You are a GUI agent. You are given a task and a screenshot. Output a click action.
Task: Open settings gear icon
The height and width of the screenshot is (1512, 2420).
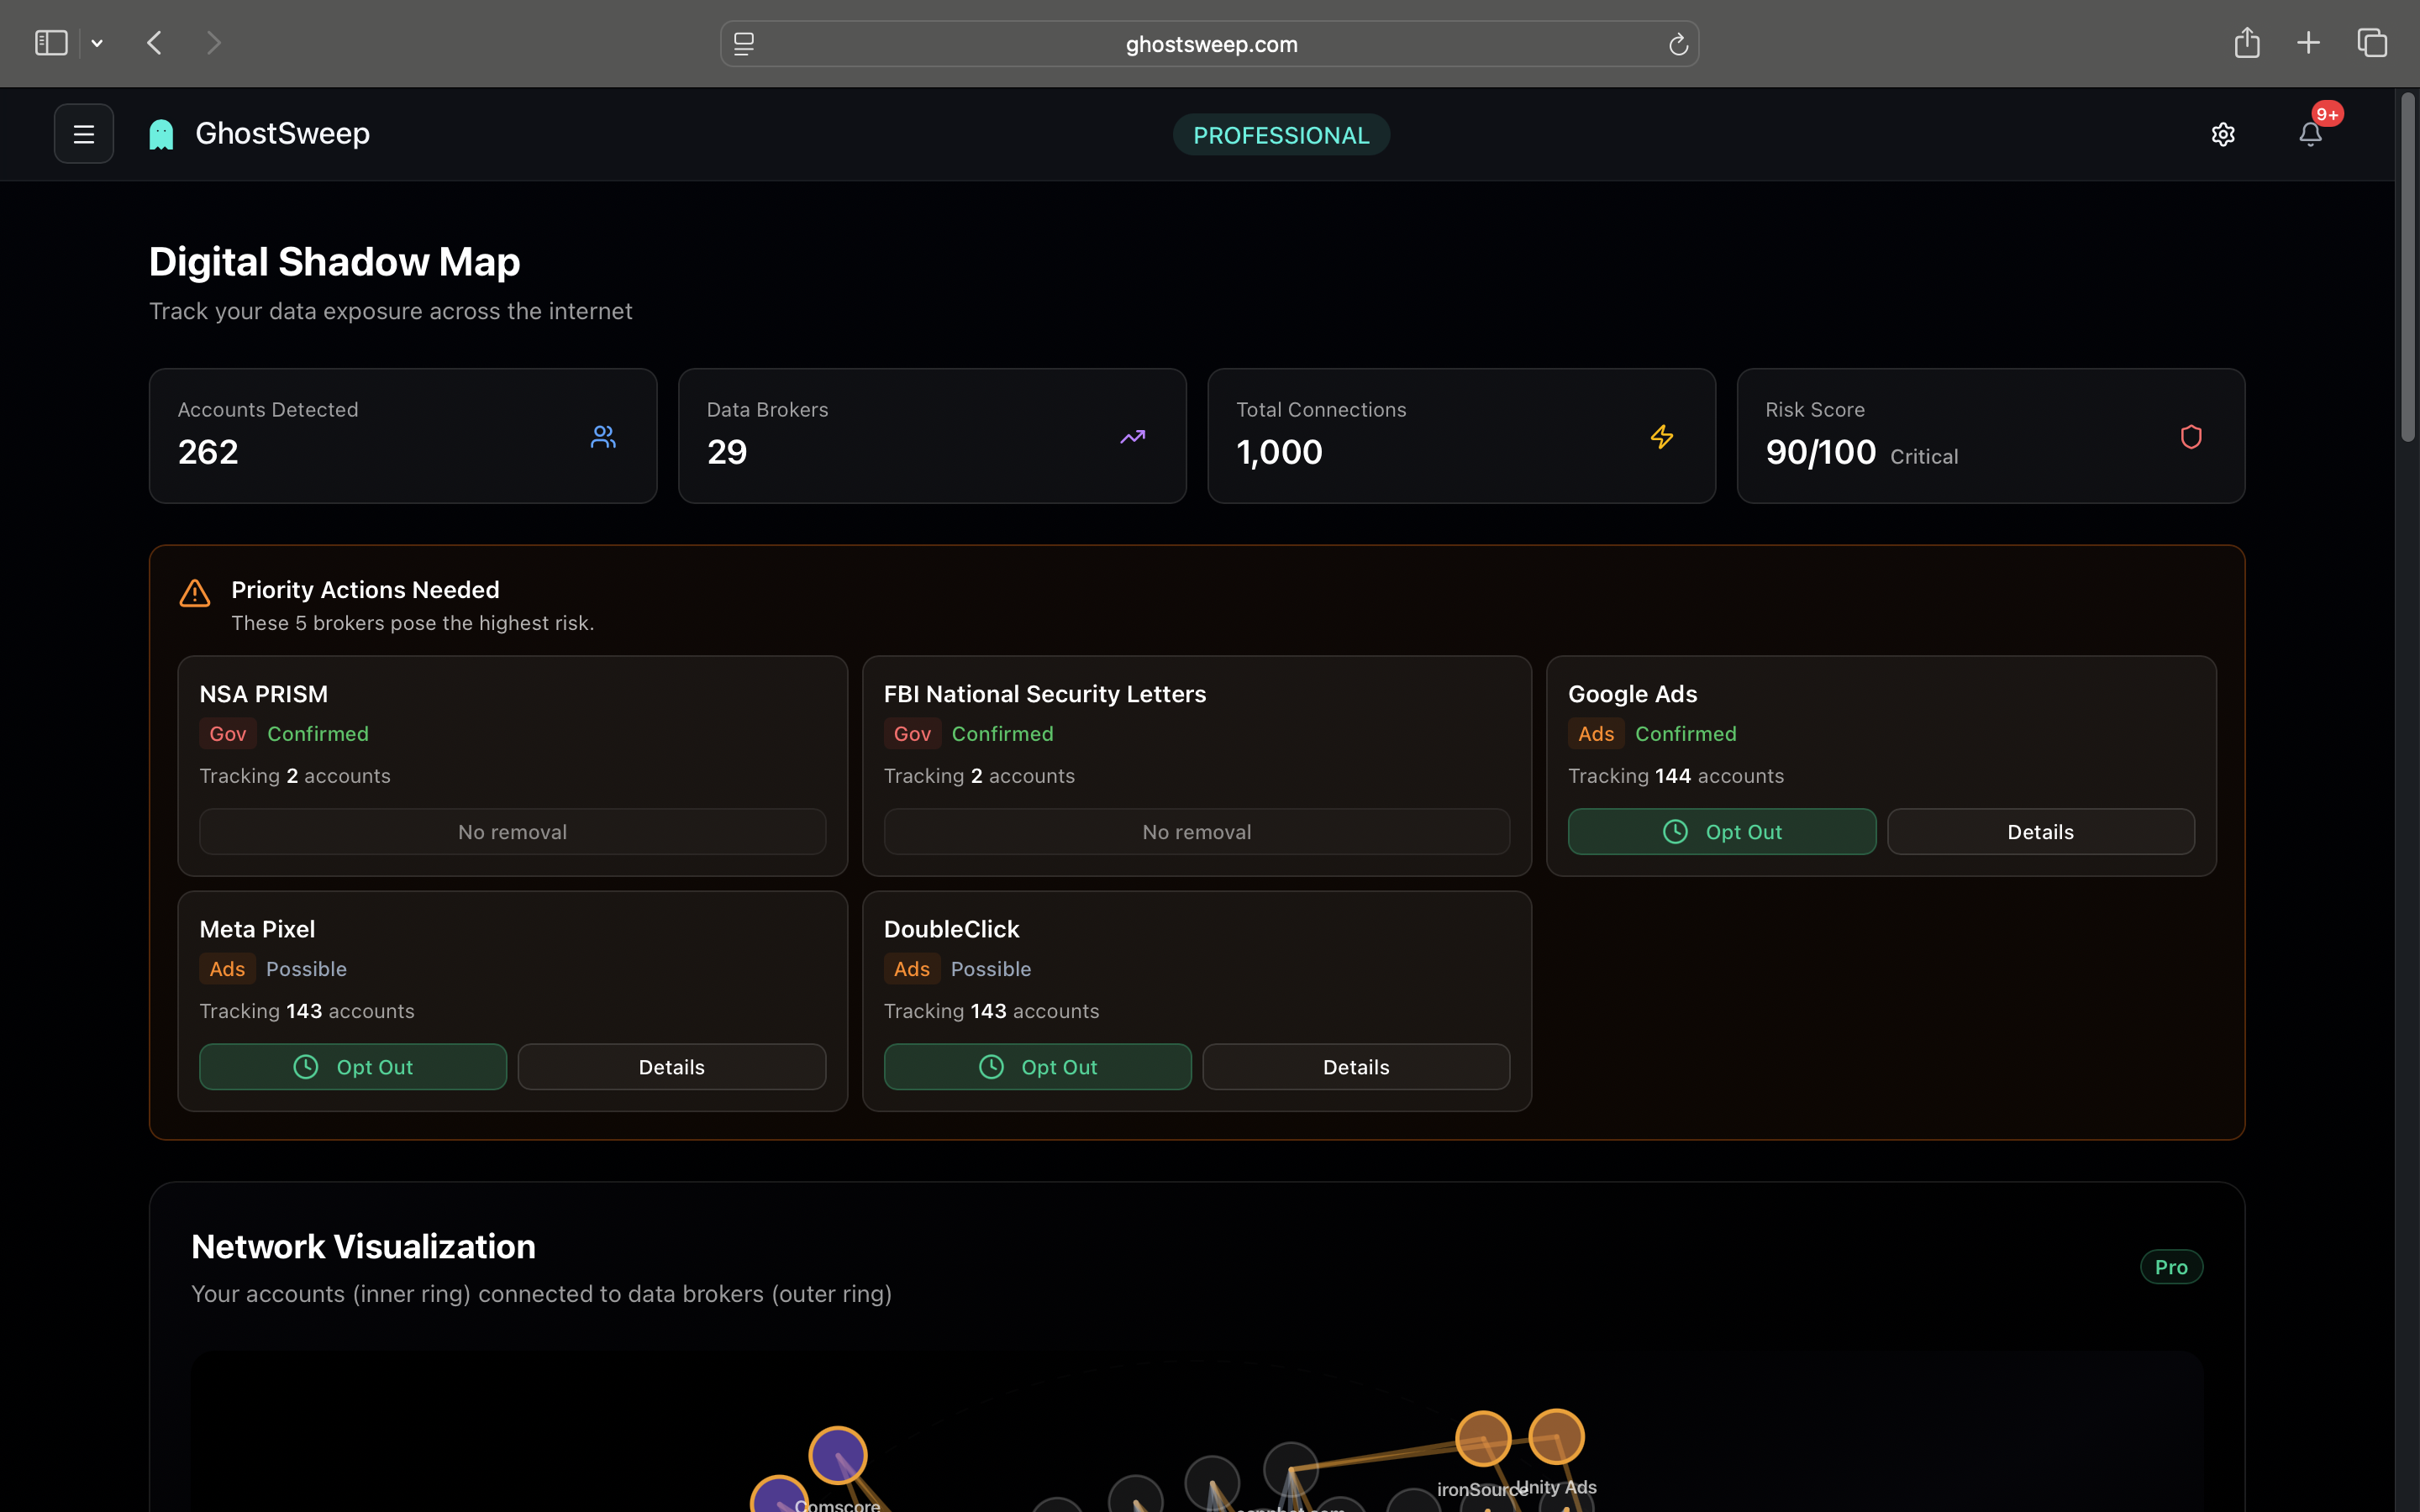[2222, 134]
